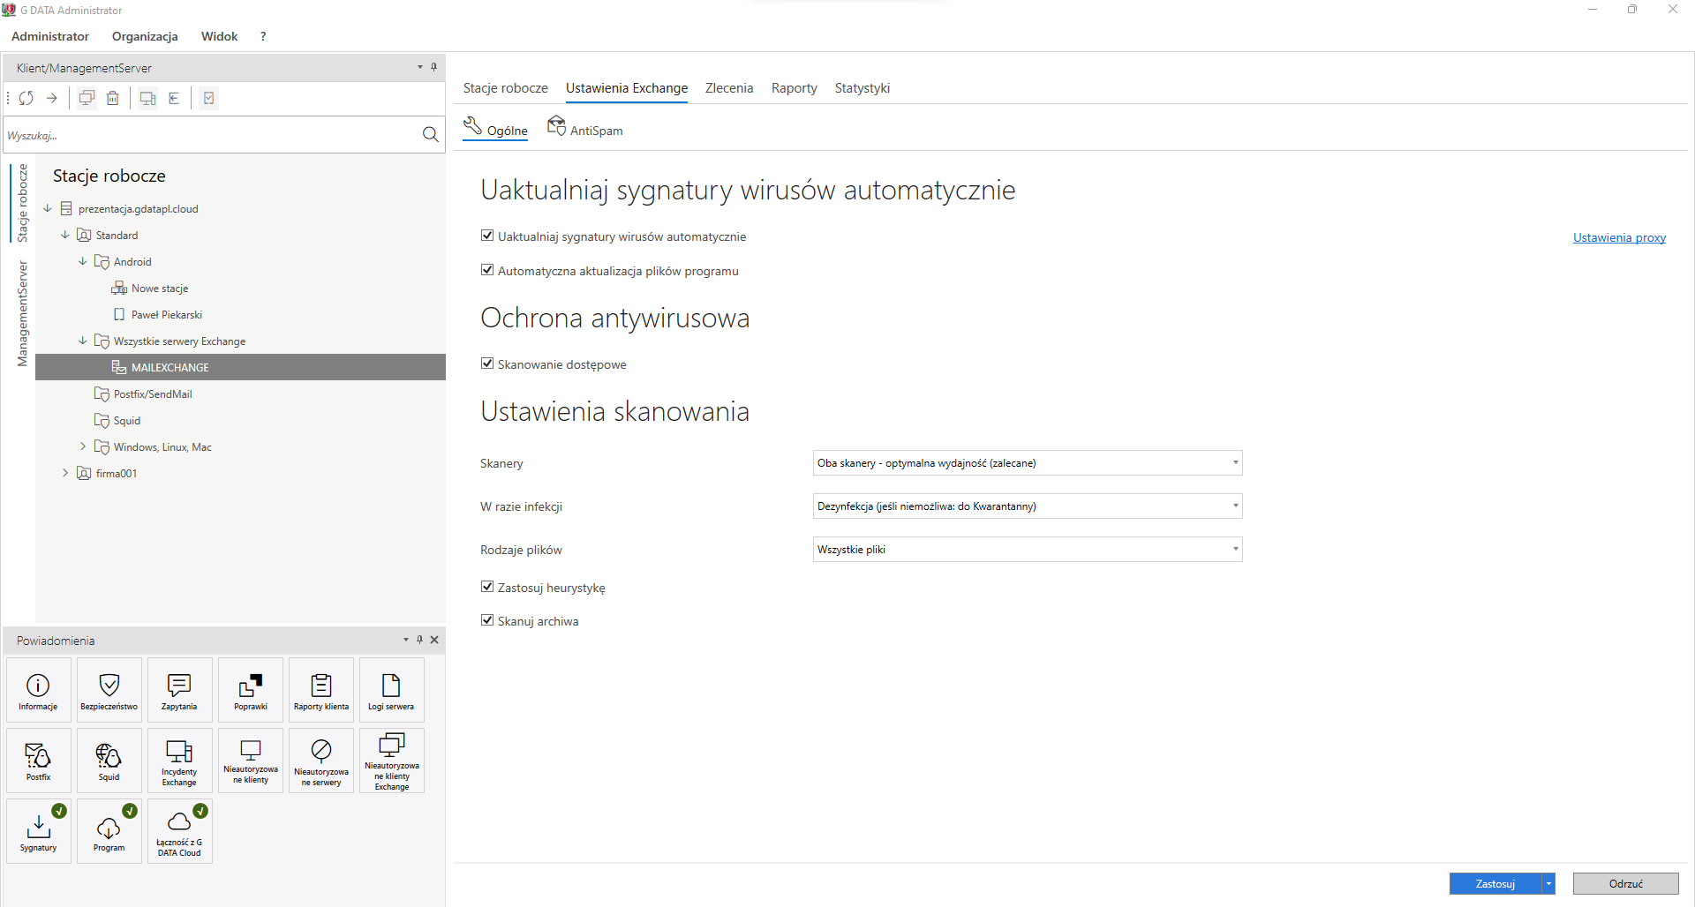Viewport: 1695px width, 907px height.
Task: Open the Łączność z G DATA Cloud tile
Action: 179,831
